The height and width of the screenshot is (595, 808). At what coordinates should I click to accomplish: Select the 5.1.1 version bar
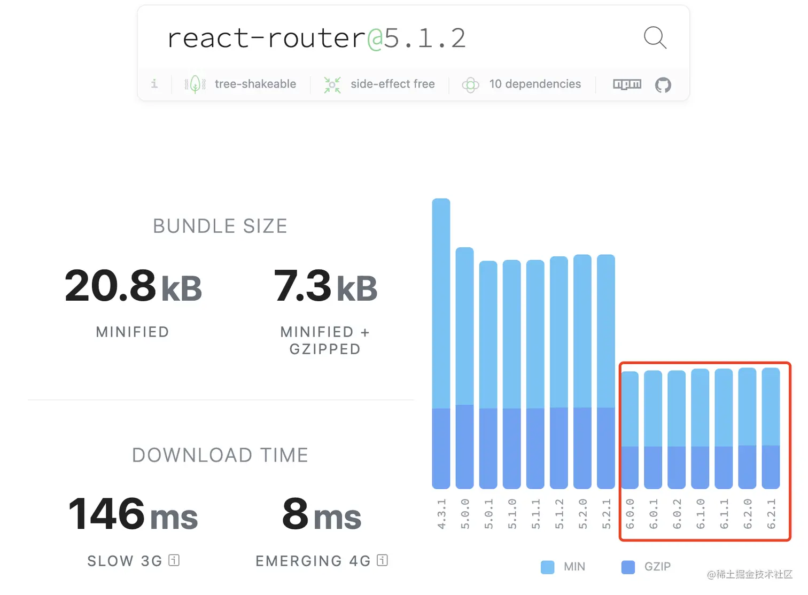[x=535, y=374]
